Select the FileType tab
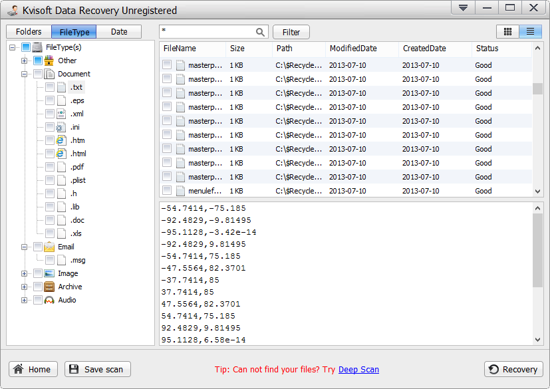 [74, 31]
